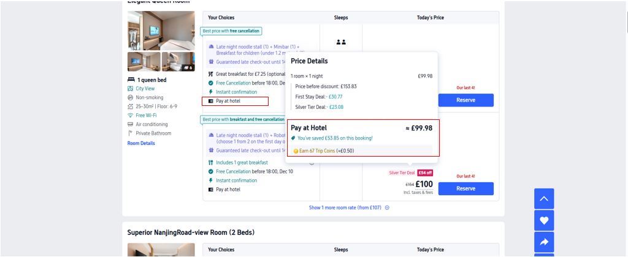Click the Sleeps two-person icon
The width and height of the screenshot is (628, 257).
point(341,42)
